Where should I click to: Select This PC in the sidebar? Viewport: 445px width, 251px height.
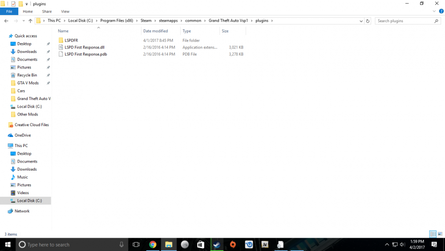pos(21,146)
